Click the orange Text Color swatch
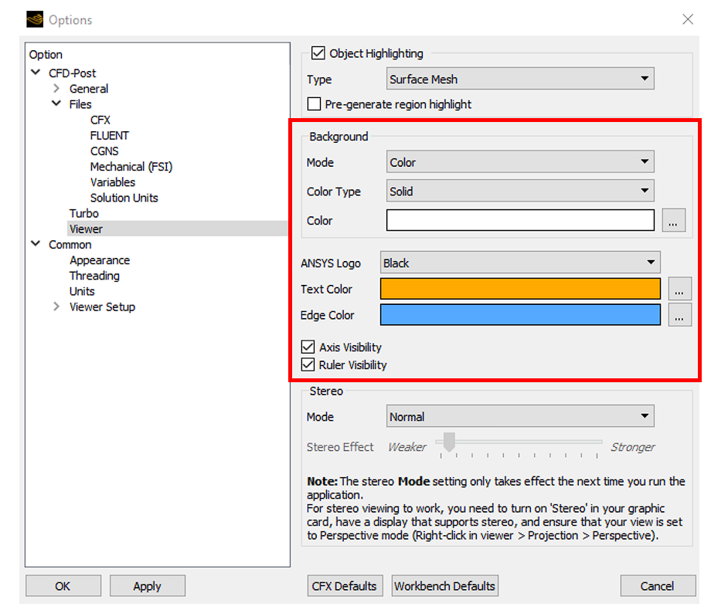This screenshot has width=711, height=610. point(520,289)
